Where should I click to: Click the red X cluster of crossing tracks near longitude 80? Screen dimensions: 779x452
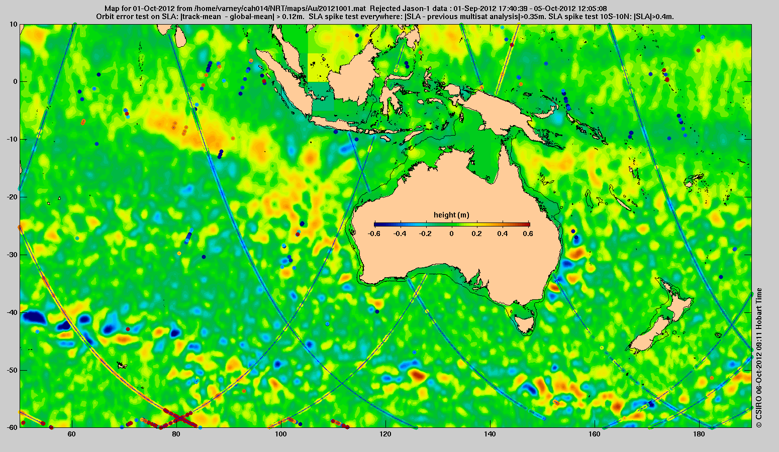tap(180, 417)
